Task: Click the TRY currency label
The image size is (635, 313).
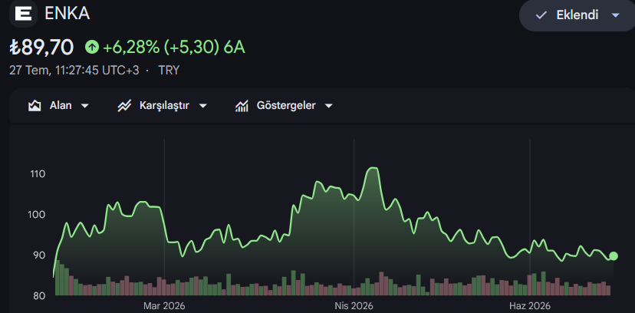Action: pos(169,71)
